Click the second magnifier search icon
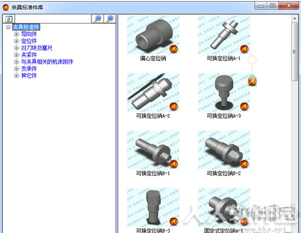The image size is (301, 233). (110, 19)
